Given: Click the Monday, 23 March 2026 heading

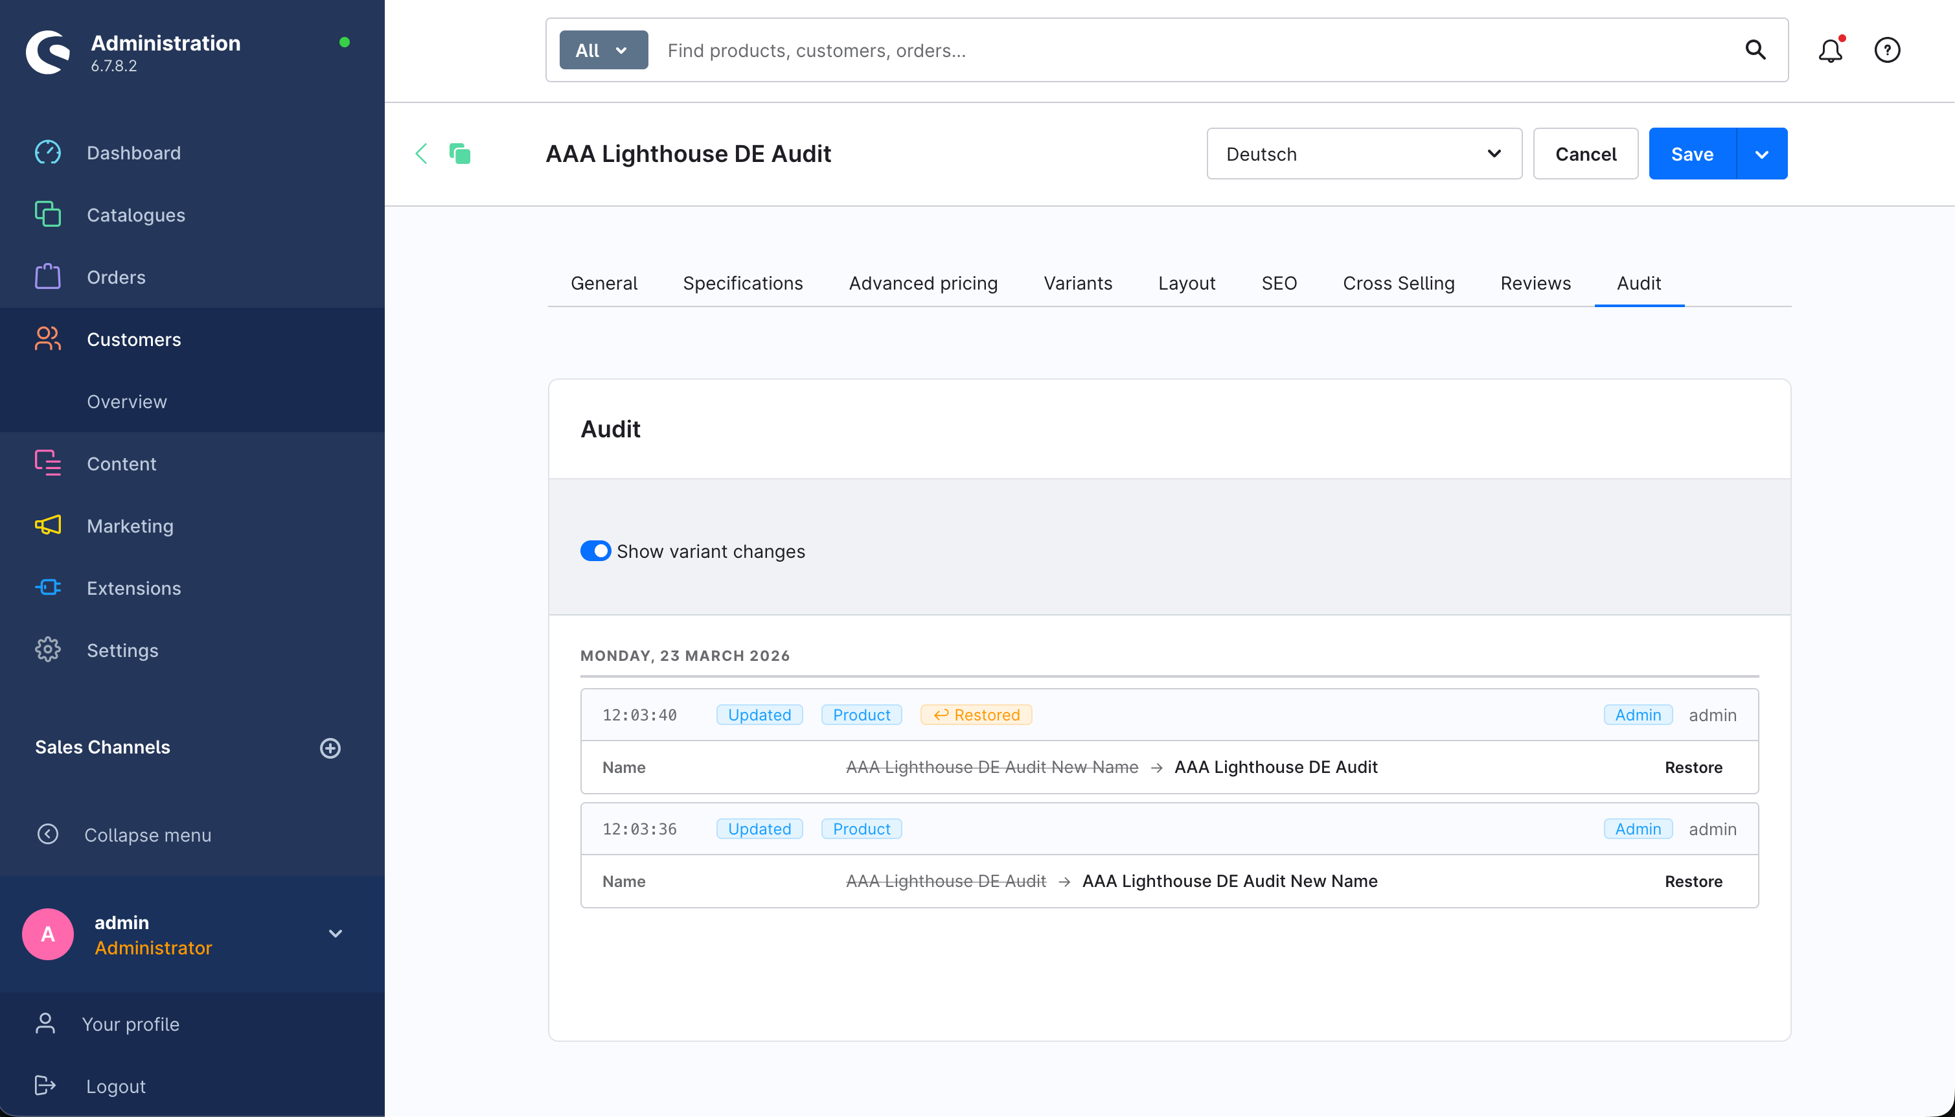Looking at the screenshot, I should tap(684, 655).
